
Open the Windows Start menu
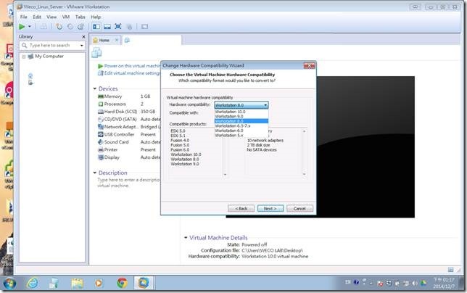(9, 283)
